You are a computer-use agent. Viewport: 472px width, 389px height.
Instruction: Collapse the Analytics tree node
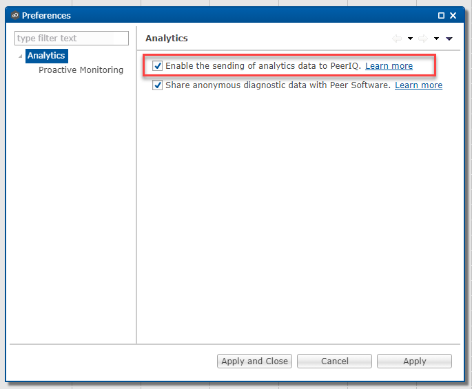20,56
